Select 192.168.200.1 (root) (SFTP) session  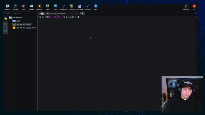[24, 28]
